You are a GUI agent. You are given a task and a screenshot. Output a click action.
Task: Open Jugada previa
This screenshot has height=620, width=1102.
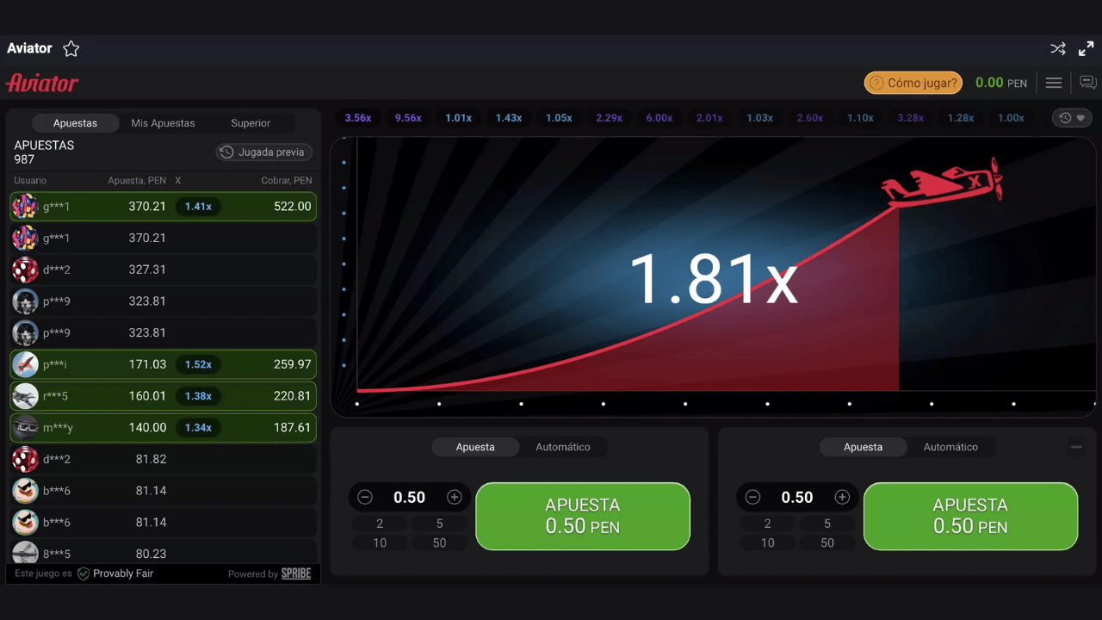(x=263, y=152)
